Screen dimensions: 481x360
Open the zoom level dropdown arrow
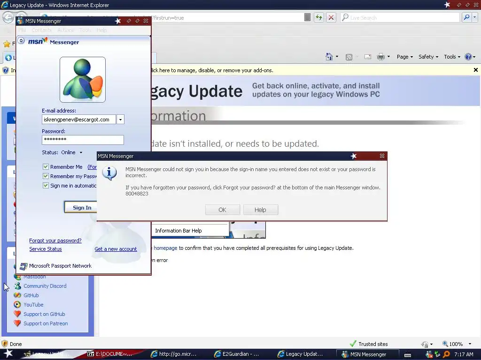point(470,344)
